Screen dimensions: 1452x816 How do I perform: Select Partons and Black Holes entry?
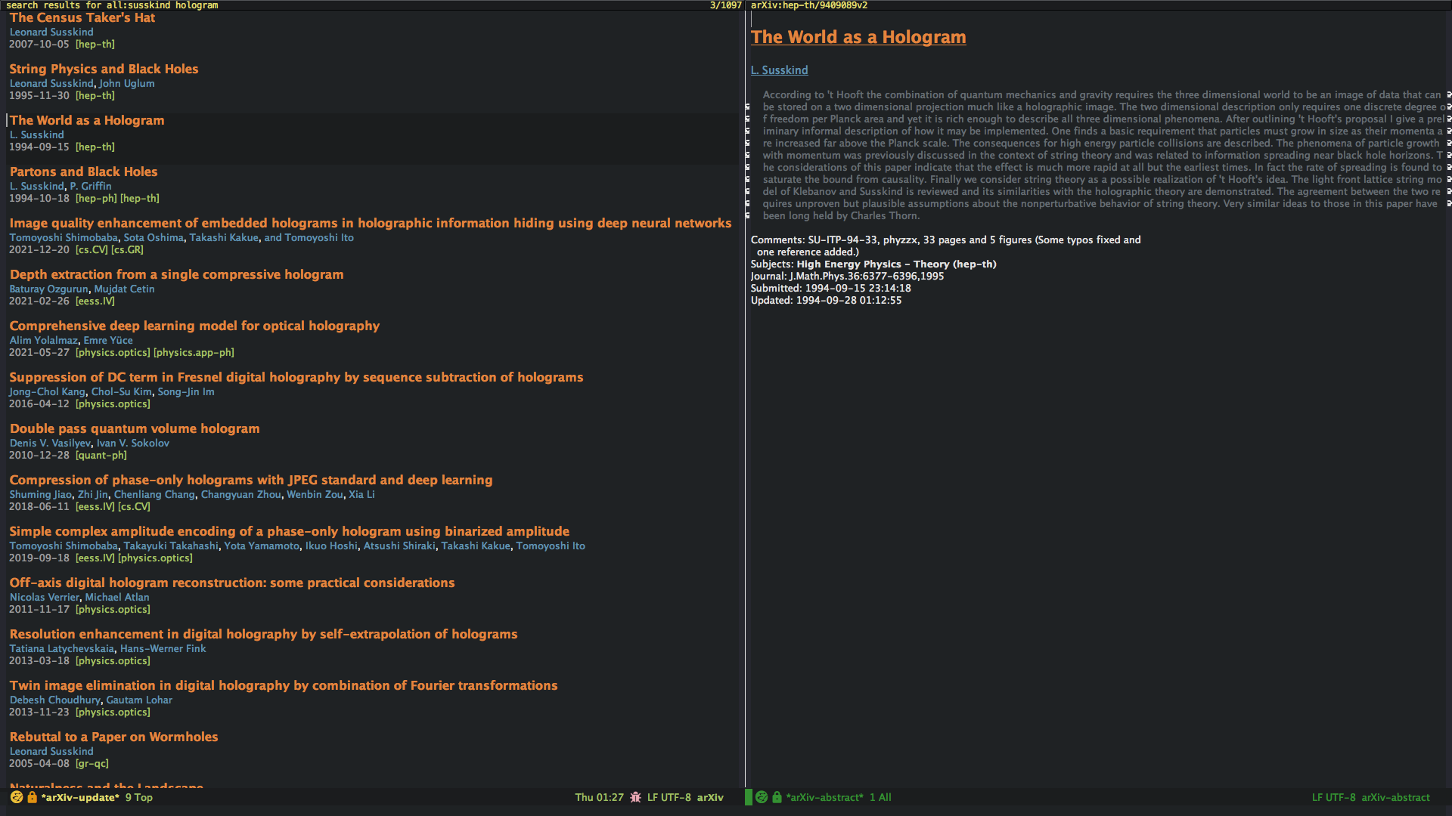pyautogui.click(x=83, y=172)
